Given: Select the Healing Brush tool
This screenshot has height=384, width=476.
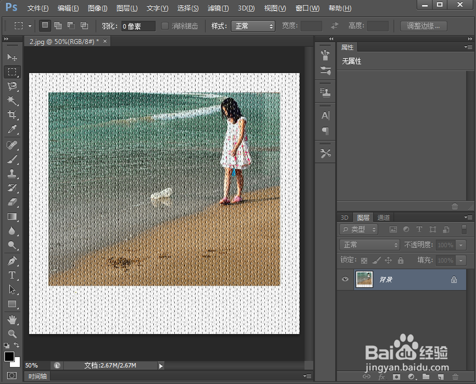Looking at the screenshot, I should (12, 145).
